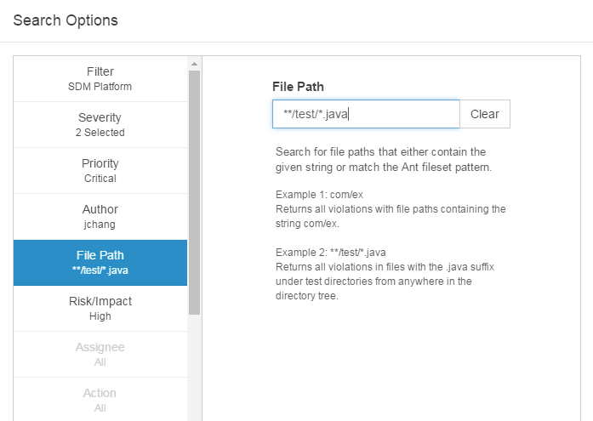The height and width of the screenshot is (421, 593).
Task: Click the bold File Path label
Action: point(298,87)
